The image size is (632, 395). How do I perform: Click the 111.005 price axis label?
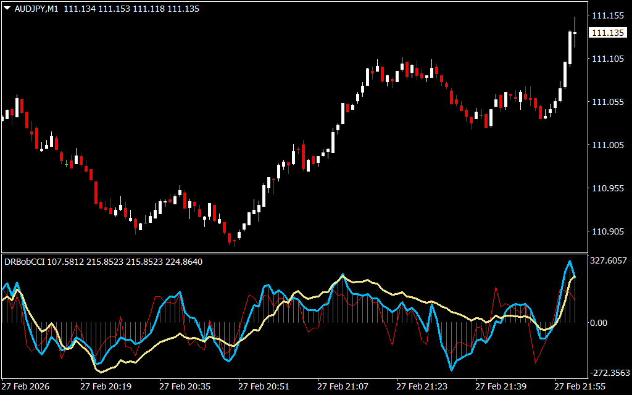(x=607, y=145)
